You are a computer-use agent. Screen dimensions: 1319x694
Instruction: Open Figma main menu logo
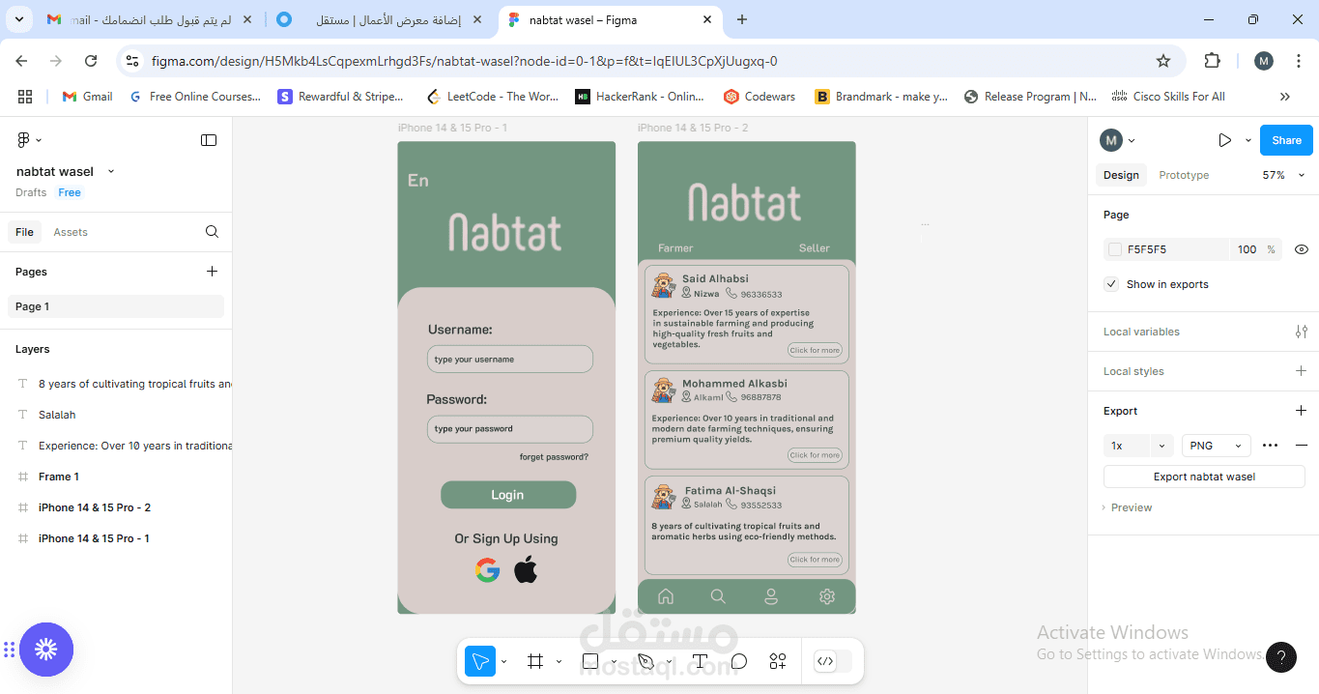[24, 140]
